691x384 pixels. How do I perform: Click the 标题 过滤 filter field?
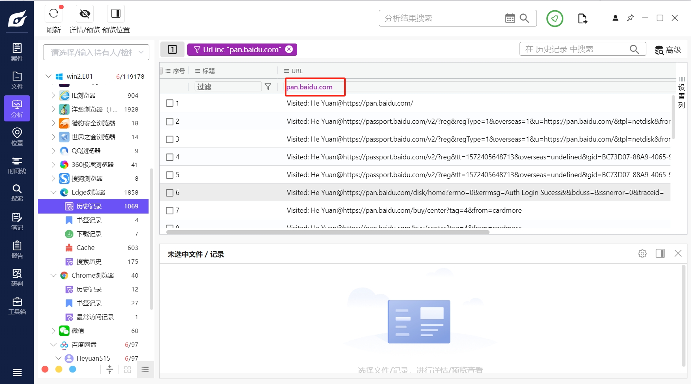pos(228,87)
